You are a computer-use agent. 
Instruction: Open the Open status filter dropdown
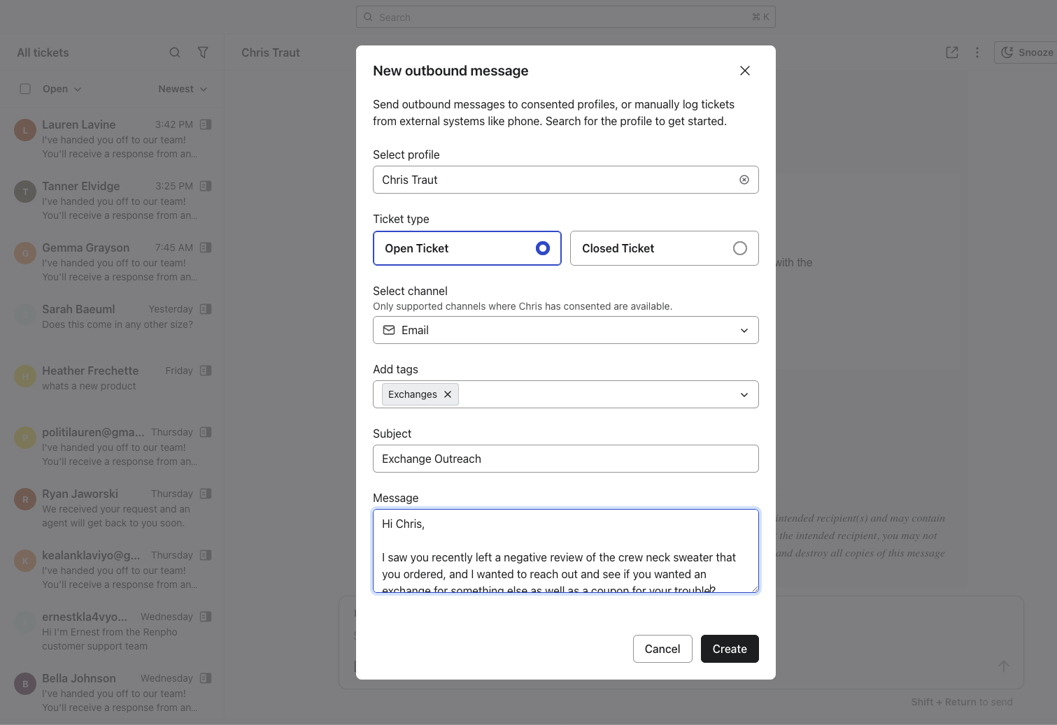coord(62,89)
